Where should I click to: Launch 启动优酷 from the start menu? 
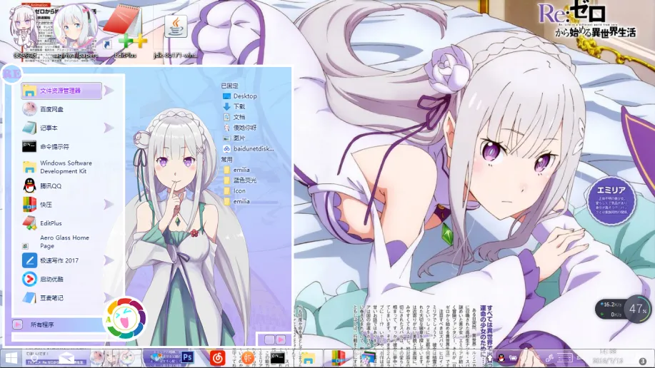[x=51, y=279]
